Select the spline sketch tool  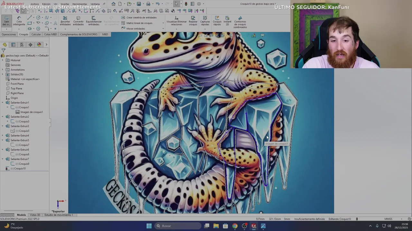(x=47, y=18)
